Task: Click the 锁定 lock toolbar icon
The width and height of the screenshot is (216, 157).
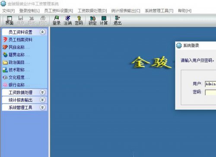Action: 92,20
